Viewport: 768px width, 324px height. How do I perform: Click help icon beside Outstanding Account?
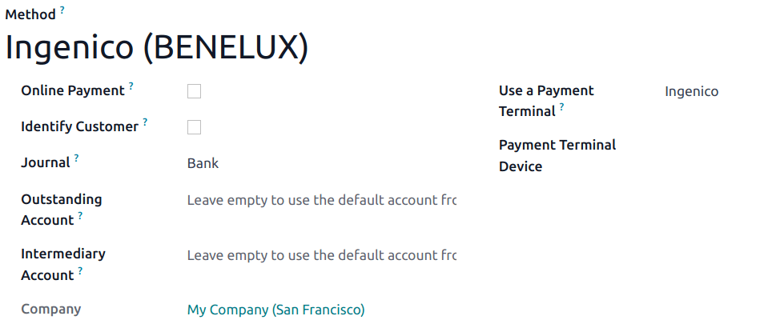(81, 216)
